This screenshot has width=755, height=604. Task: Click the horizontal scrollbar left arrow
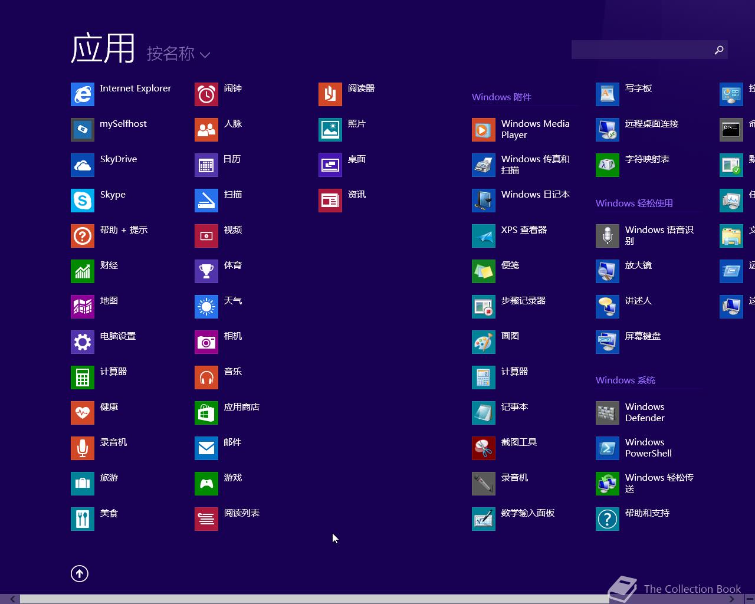click(12, 599)
